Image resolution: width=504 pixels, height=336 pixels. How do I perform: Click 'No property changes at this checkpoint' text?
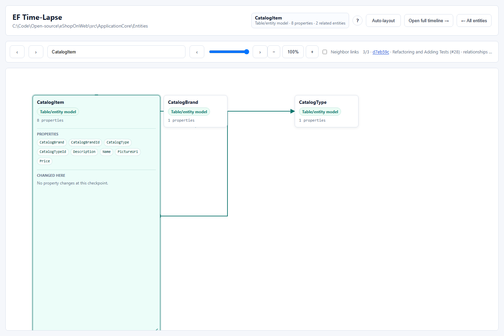(73, 183)
